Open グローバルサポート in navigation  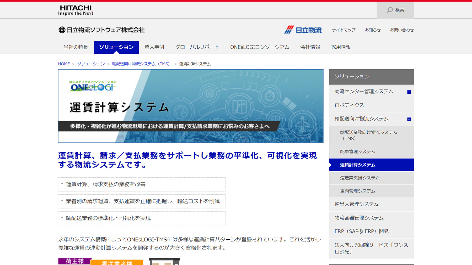click(x=197, y=47)
